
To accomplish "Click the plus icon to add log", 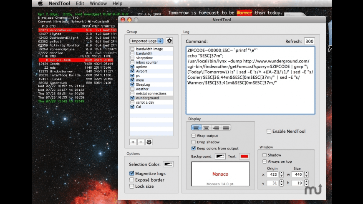I will coord(133,142).
